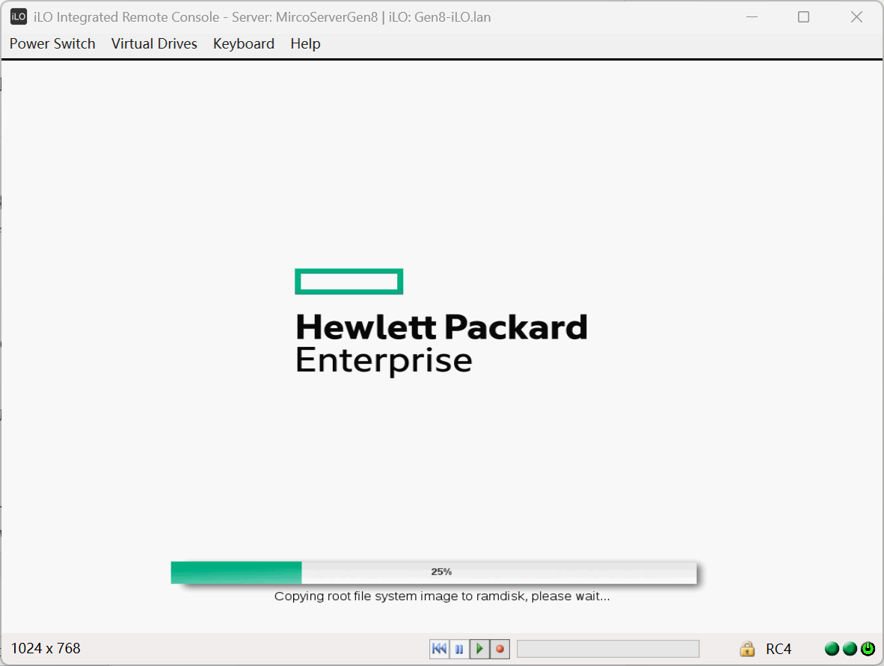Click the second green status LED
Screen dimensions: 884x666
(850, 649)
